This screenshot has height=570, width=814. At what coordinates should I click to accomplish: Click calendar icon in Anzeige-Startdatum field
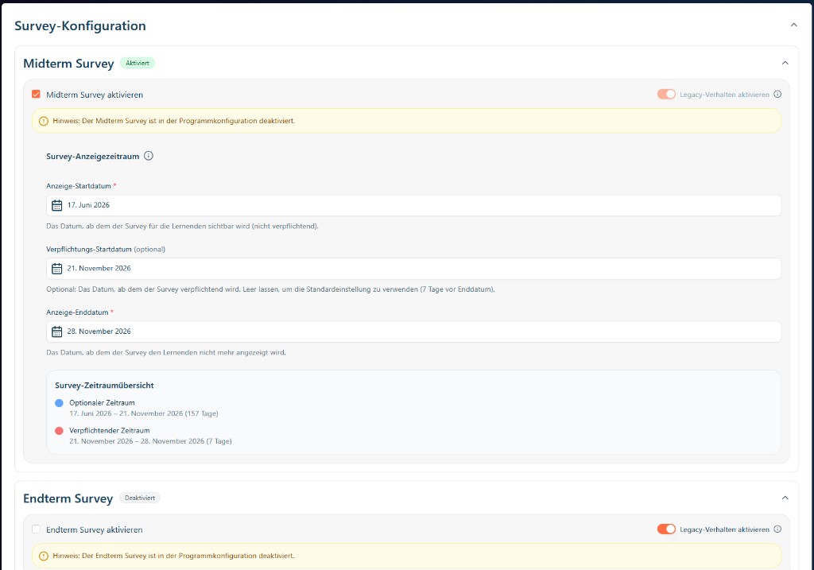[57, 205]
